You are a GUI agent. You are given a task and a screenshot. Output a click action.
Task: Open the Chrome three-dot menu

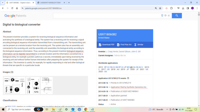pos(197,8)
